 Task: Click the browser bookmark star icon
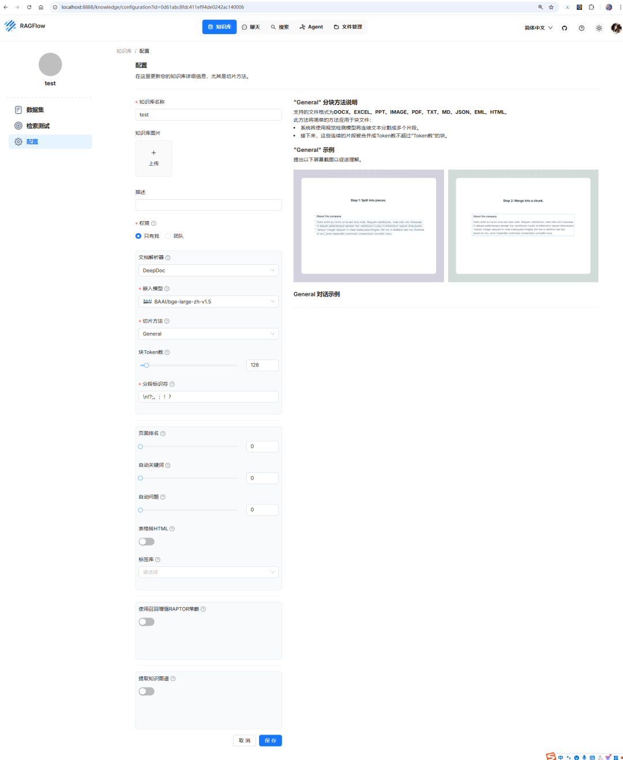pos(551,8)
